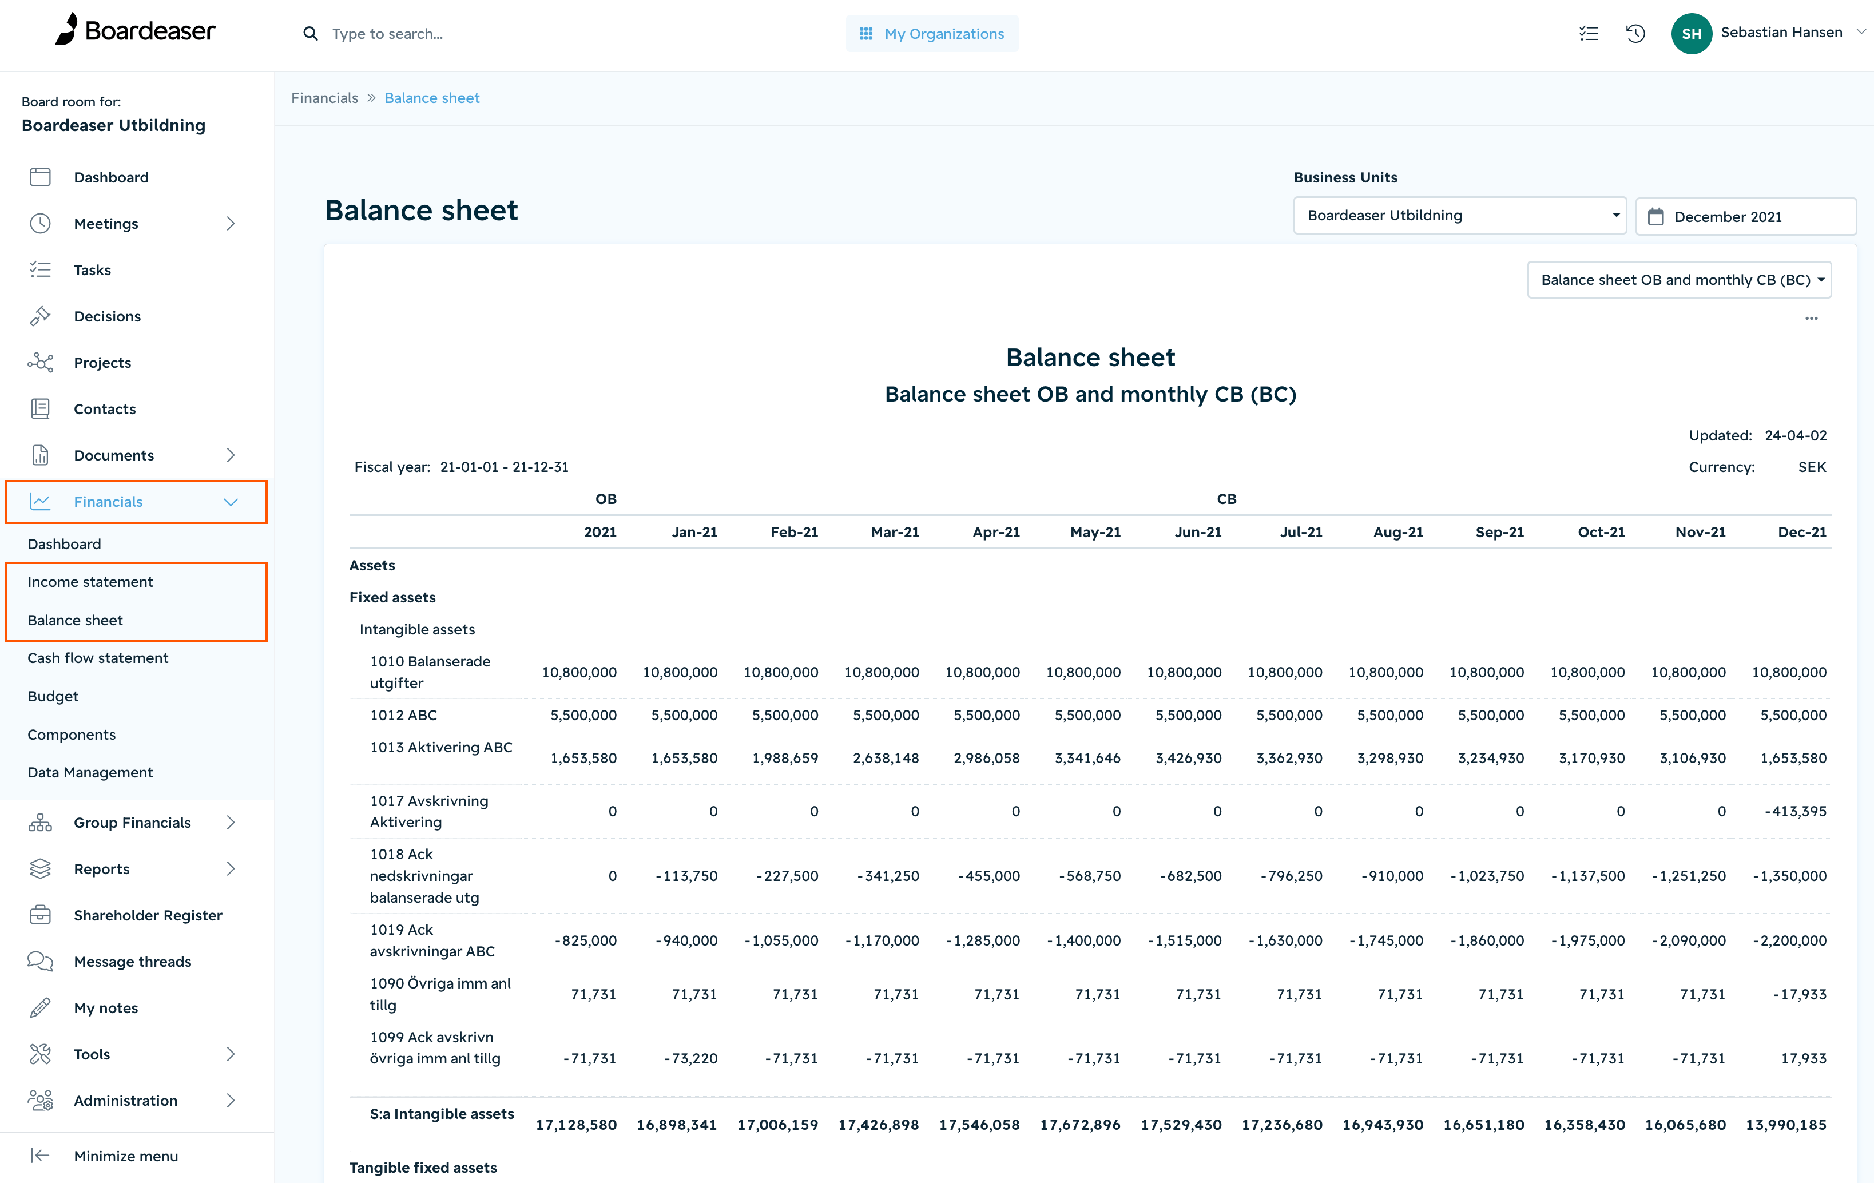The height and width of the screenshot is (1183, 1874).
Task: Open the task checklist icon in the top bar
Action: 1589,34
